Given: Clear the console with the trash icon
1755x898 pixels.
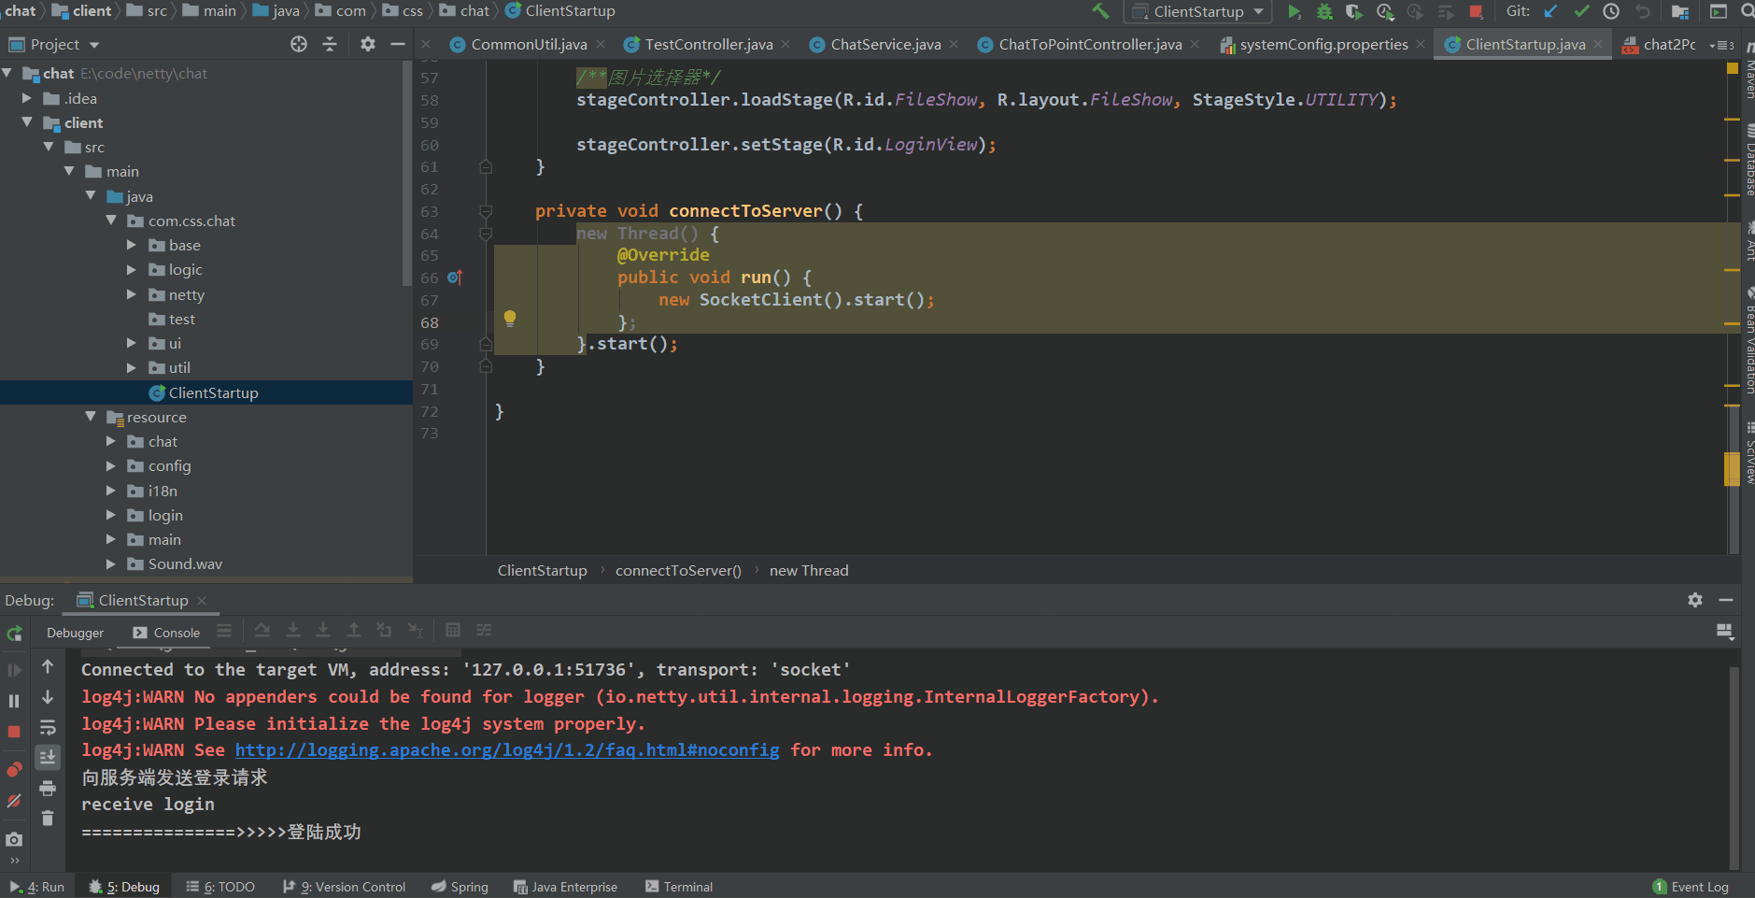Looking at the screenshot, I should click(48, 820).
